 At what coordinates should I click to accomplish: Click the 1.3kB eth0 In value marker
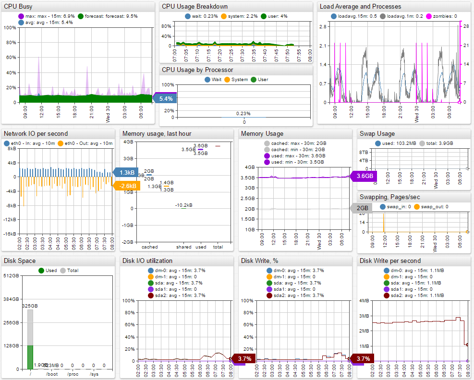125,172
